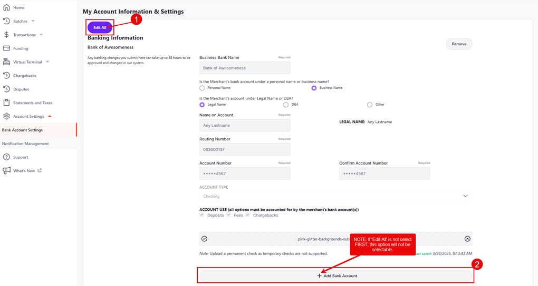538x286 pixels.
Task: Select Bank Account Settings menu item
Action: tap(23, 130)
